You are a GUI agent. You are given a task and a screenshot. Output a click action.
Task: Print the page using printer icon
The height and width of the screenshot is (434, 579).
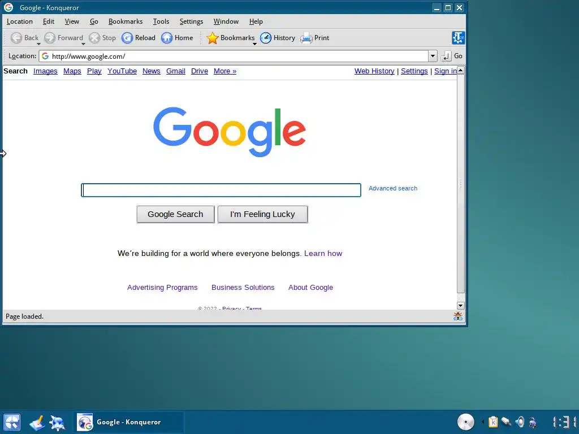(306, 38)
